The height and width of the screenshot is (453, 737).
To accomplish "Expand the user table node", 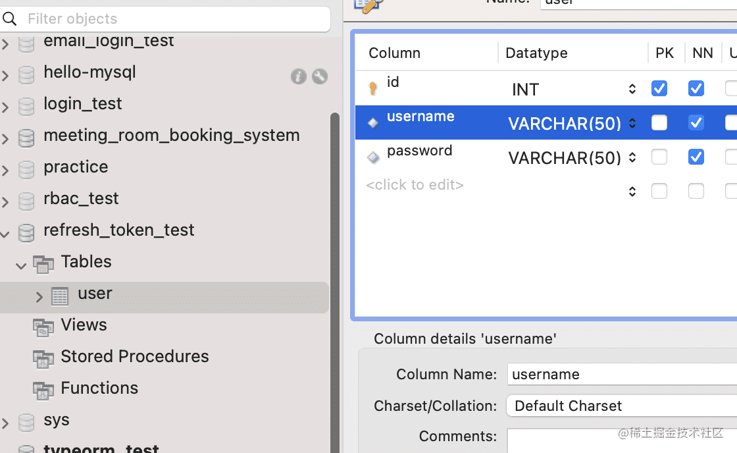I will [39, 297].
